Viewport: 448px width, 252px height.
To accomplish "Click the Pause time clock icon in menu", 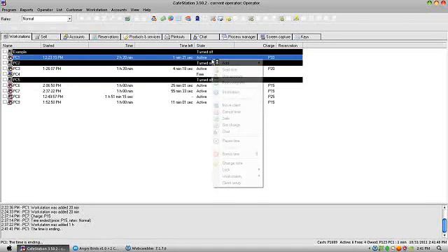I will (216, 141).
